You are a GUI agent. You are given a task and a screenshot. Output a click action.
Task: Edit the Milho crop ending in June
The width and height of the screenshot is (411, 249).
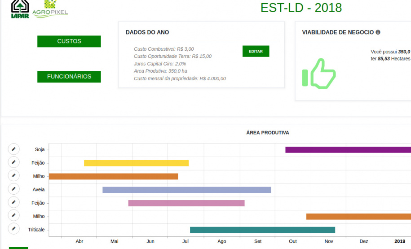pyautogui.click(x=13, y=176)
